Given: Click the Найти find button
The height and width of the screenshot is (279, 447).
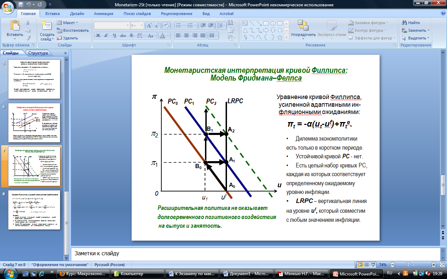Looking at the screenshot, I should (x=411, y=23).
